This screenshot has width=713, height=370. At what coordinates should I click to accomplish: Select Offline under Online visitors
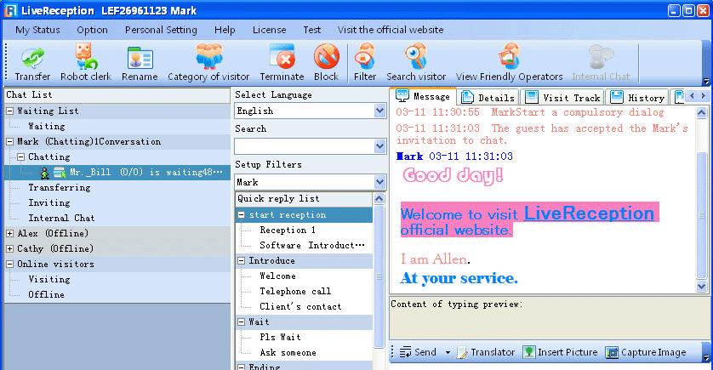tap(47, 294)
